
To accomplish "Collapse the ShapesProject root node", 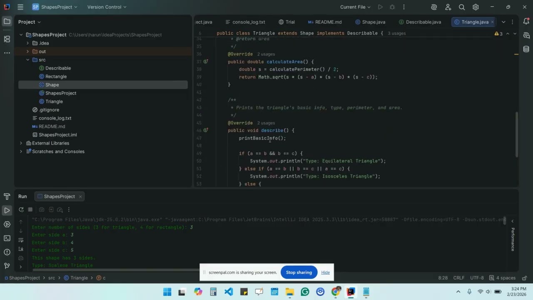I will click(x=21, y=35).
